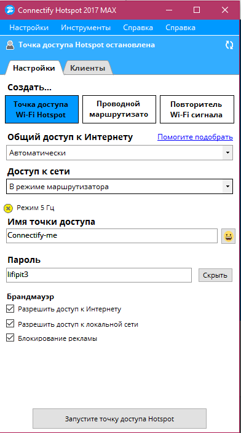Uncheck Разрешить доступ к Интернету checkbox
Viewport: 241px width, 433px height.
(10, 309)
